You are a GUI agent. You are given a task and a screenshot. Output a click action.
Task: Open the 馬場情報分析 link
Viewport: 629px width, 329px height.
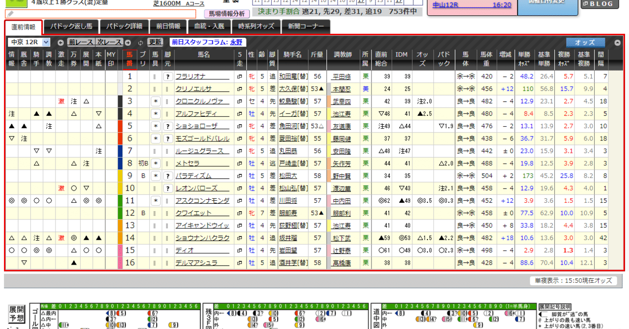pyautogui.click(x=226, y=14)
